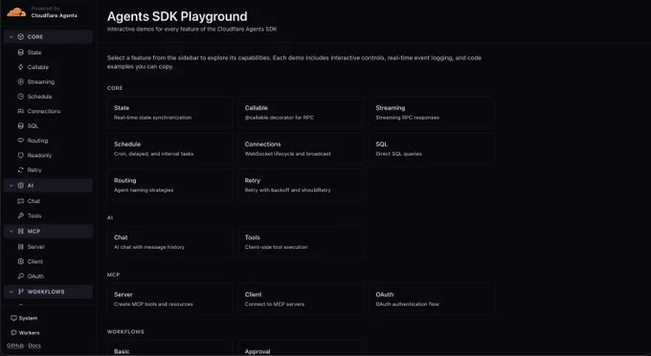Open the Server Create MCP tools card
This screenshot has height=356, width=651.
coord(169,299)
